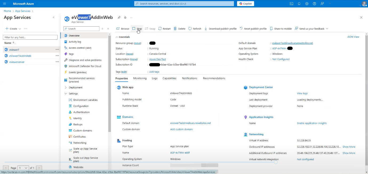Click the Add custom domain link

click(x=181, y=129)
